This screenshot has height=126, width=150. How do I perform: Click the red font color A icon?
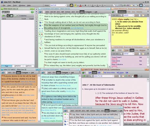(x=81, y=5)
